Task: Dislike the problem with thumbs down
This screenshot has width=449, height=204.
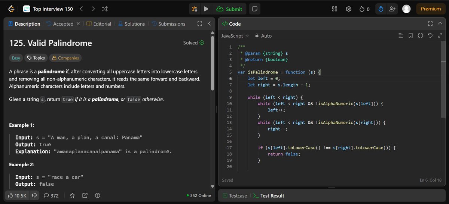Action: [34, 195]
